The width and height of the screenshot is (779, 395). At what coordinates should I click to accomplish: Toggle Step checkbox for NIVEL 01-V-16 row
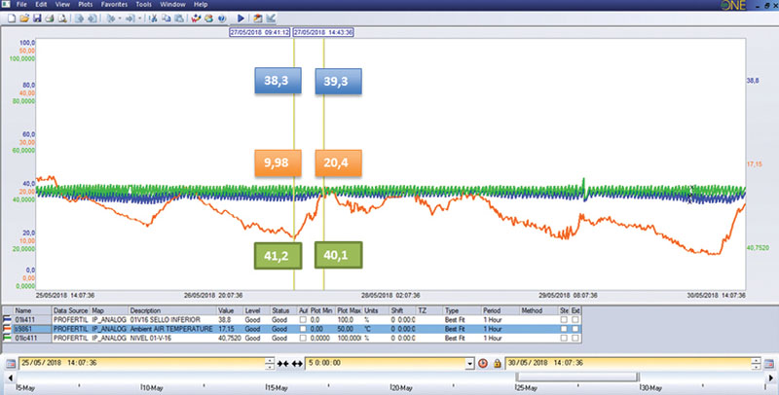click(564, 338)
